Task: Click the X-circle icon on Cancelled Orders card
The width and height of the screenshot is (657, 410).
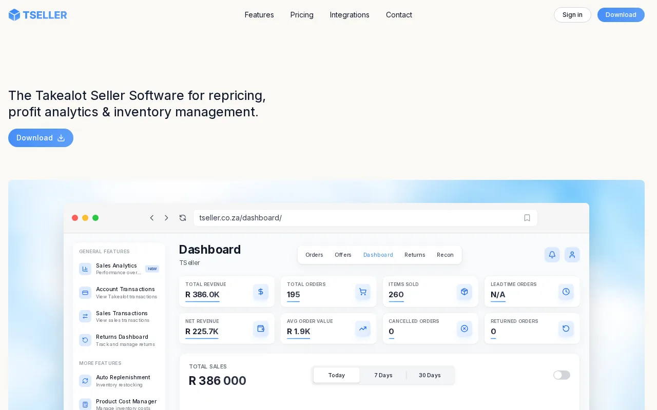Action: point(465,329)
